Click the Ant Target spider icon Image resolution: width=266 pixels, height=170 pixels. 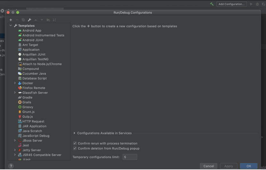20,45
